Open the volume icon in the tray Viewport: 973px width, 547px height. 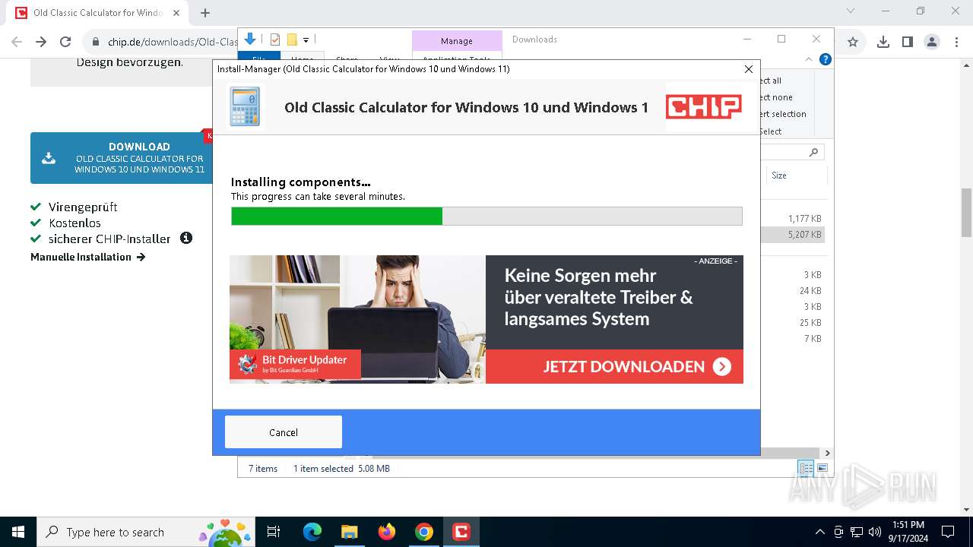(874, 532)
